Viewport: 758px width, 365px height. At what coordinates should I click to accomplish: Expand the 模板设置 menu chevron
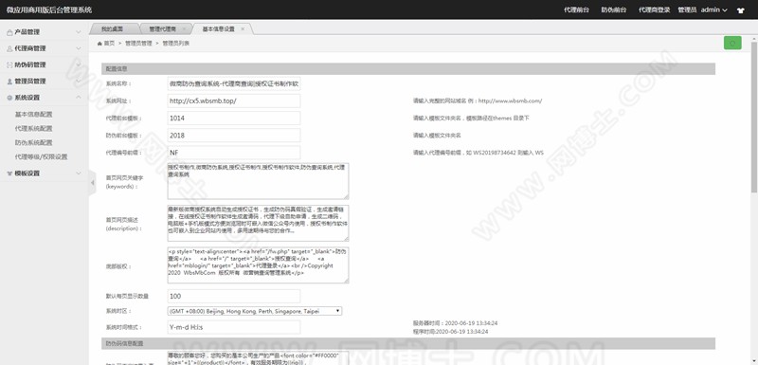point(79,173)
